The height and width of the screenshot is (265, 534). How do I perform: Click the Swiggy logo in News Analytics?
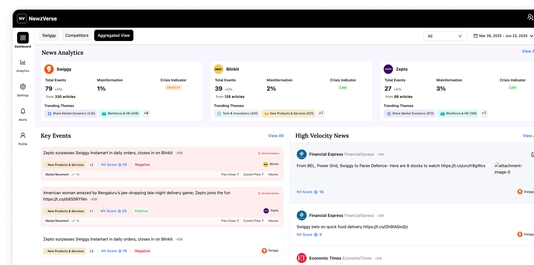click(49, 69)
